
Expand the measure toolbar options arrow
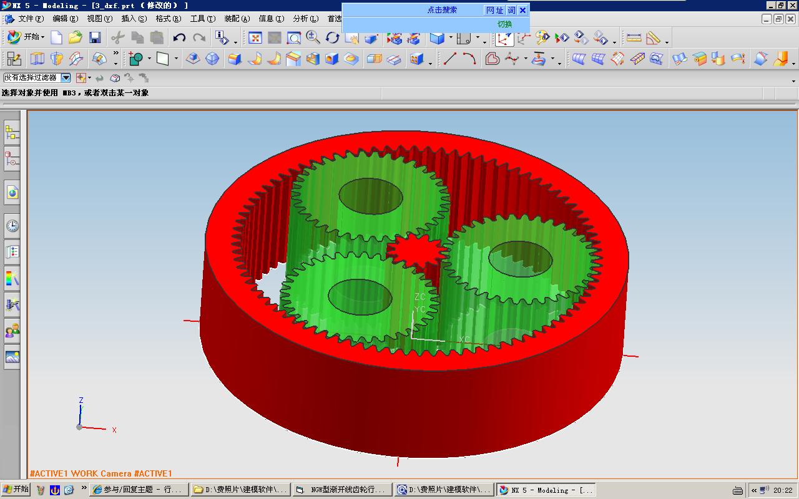click(x=667, y=41)
